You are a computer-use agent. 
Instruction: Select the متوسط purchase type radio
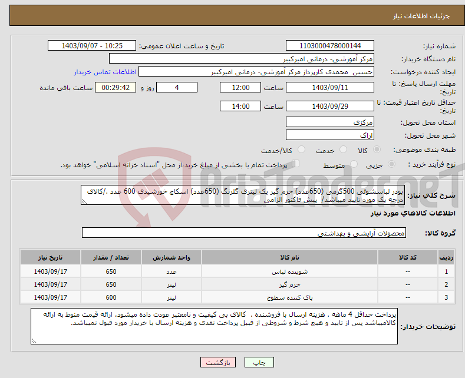click(x=354, y=164)
